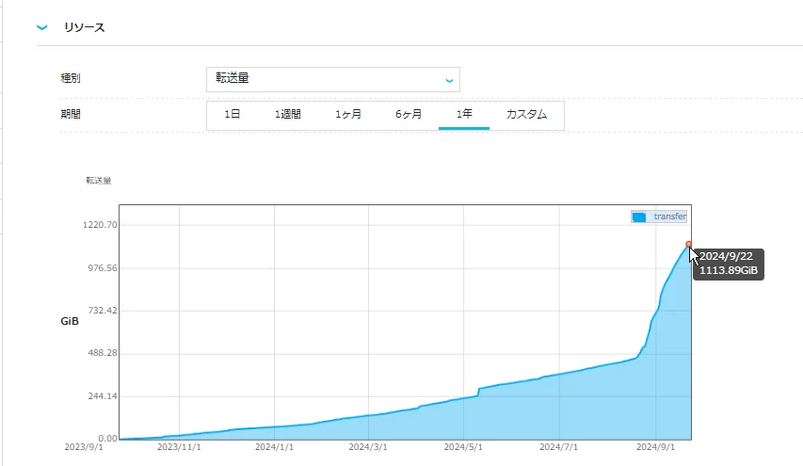
Task: Click the blue transfer legend color swatch
Action: tap(639, 217)
